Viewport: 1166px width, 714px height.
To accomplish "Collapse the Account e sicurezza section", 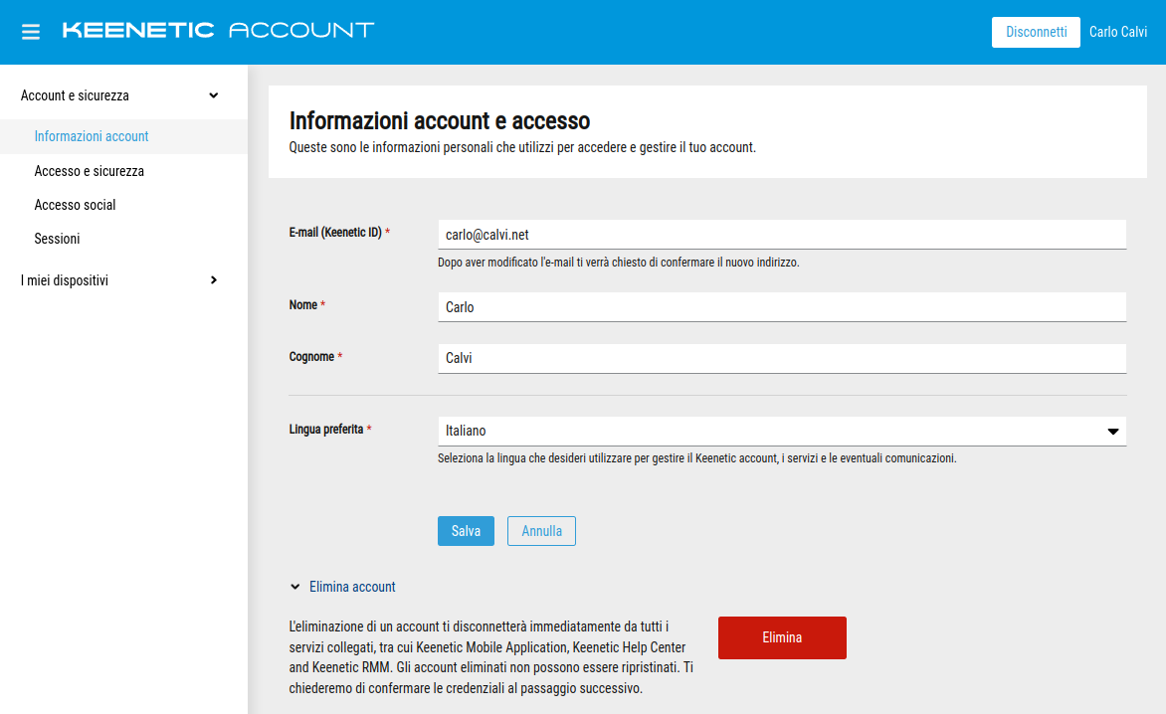I will [x=213, y=95].
